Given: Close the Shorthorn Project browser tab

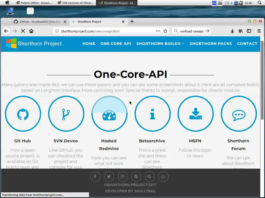Looking at the screenshot, I should 123,22.
